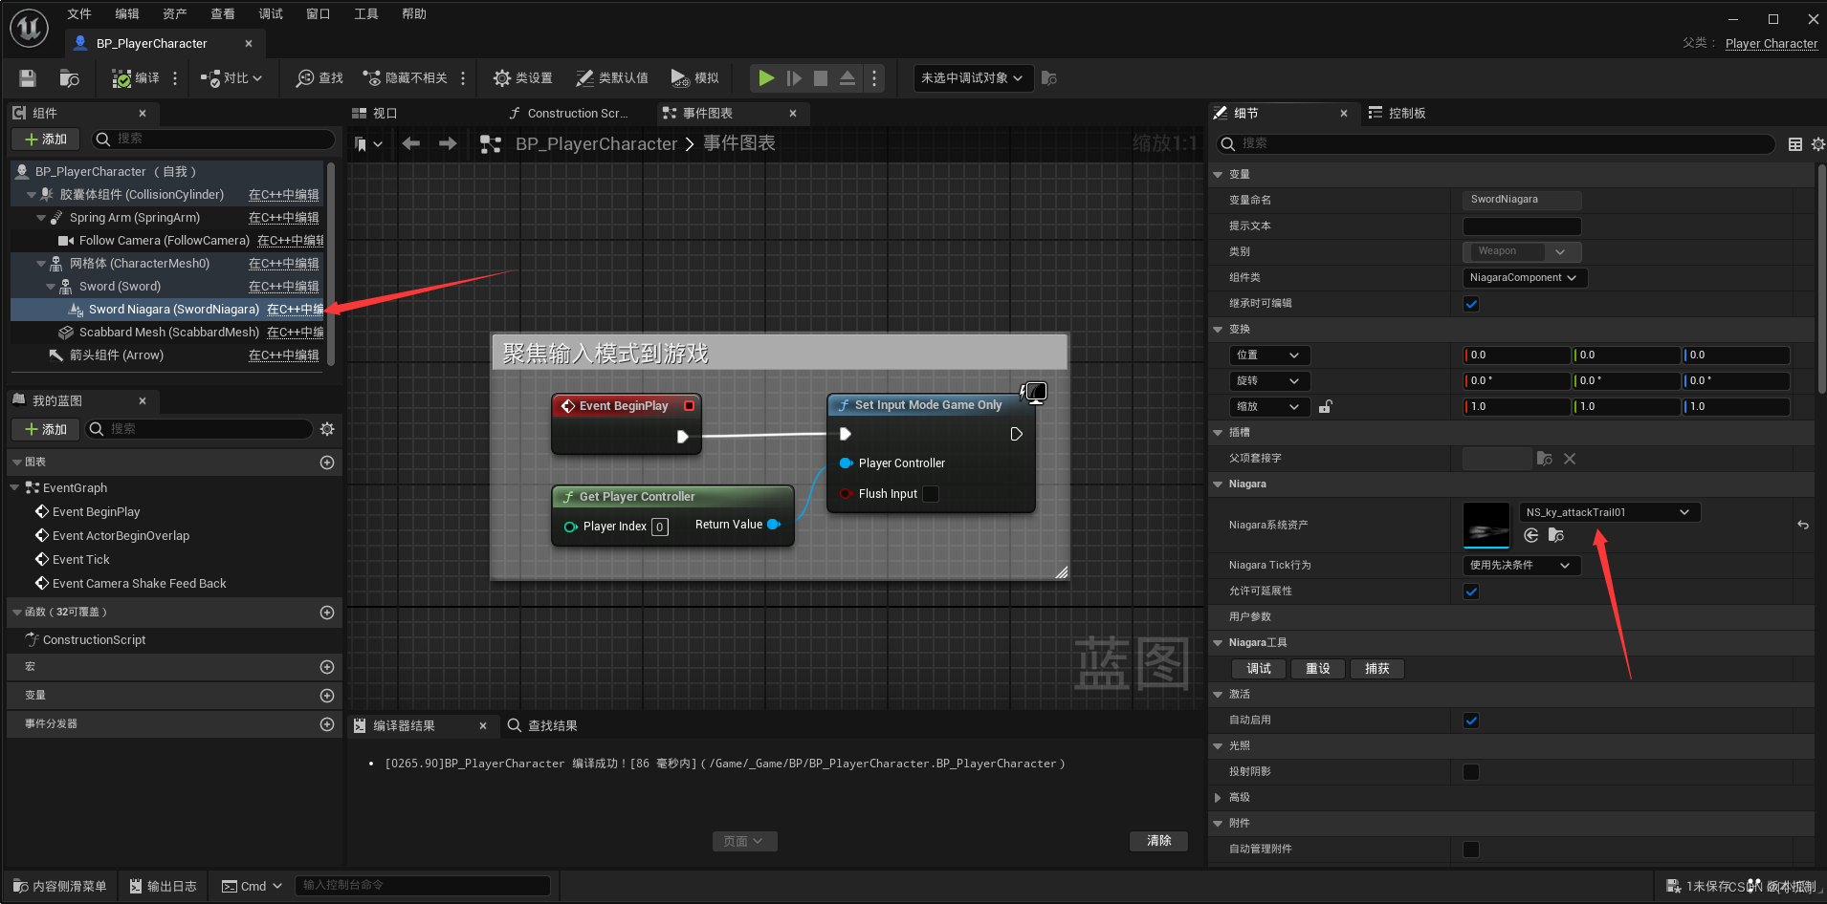Add new macro with 宏 plus icon
This screenshot has height=904, width=1827.
pos(327,667)
